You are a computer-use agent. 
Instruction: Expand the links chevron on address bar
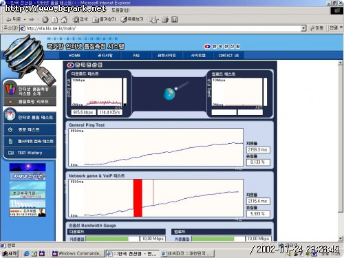pos(341,28)
